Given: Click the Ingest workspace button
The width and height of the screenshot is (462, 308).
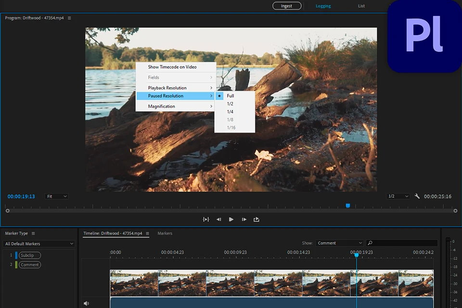Looking at the screenshot, I should 287,6.
